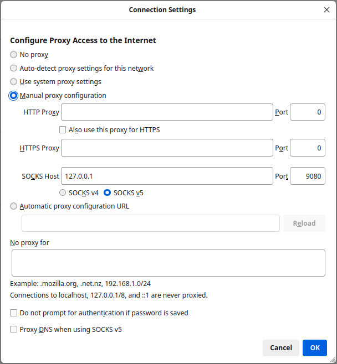Click the HTTPS Proxy address field
Image resolution: width=337 pixels, height=364 pixels.
tap(167, 148)
